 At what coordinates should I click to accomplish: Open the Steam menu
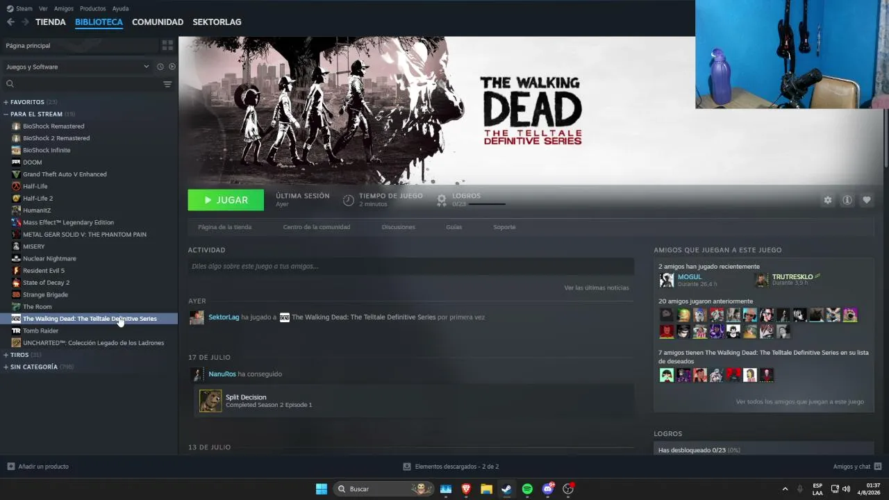point(19,8)
